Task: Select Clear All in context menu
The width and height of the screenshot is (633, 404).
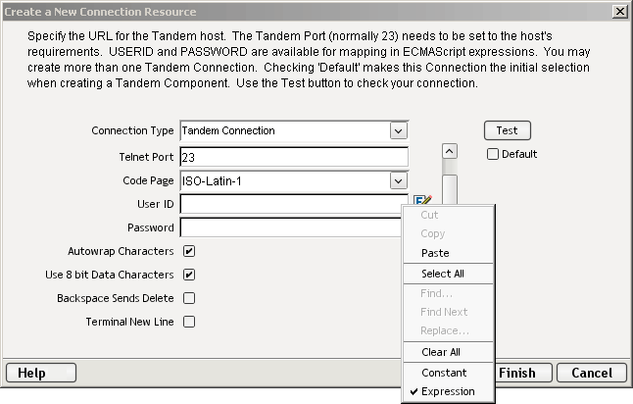Action: point(448,352)
